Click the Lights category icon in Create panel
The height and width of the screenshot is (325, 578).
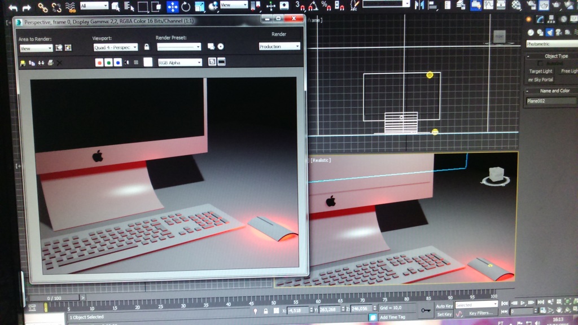pyautogui.click(x=549, y=32)
